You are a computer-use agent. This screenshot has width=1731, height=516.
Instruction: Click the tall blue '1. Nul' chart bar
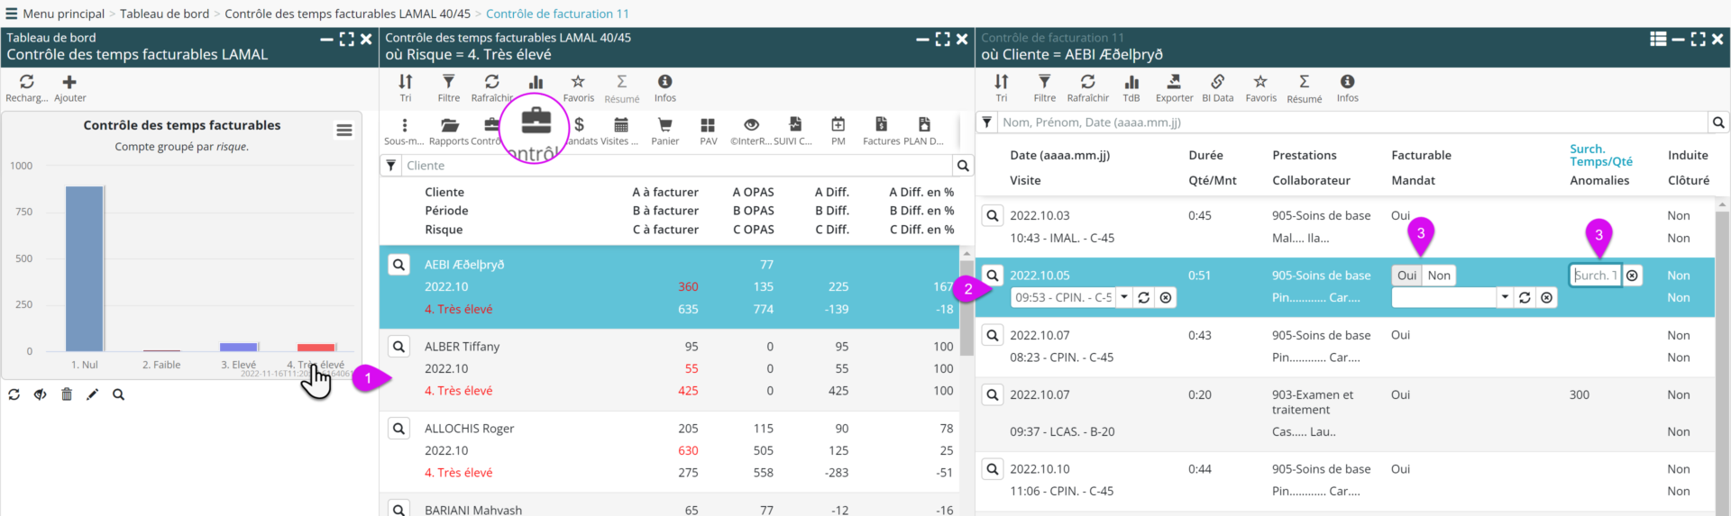pos(85,268)
